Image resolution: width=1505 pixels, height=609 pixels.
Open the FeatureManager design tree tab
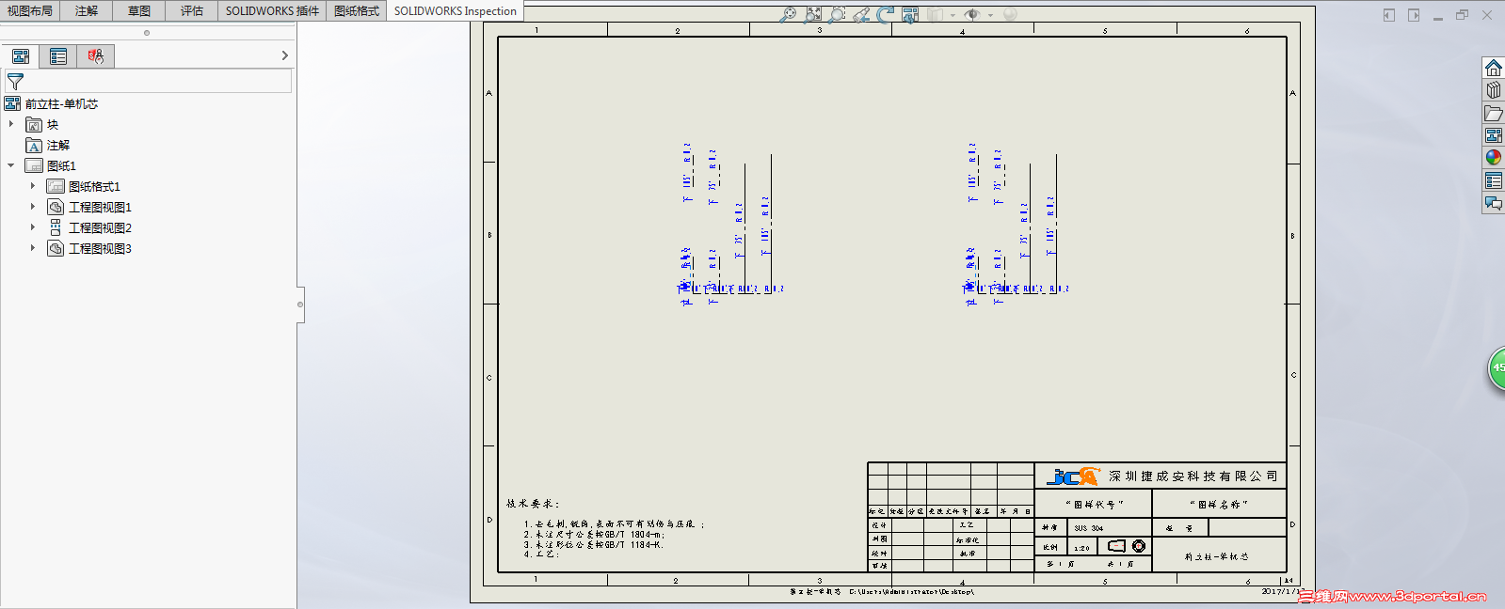(21, 56)
